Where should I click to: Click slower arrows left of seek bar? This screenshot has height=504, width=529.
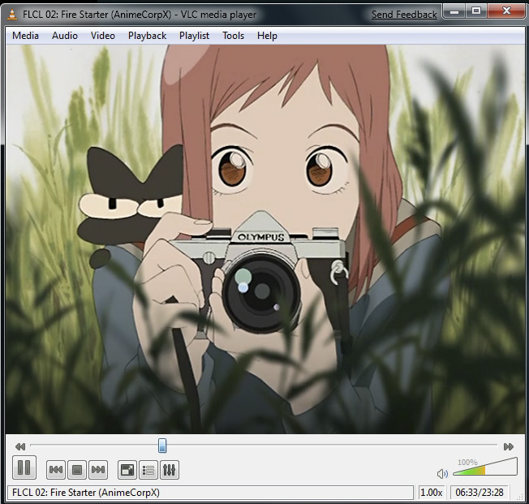point(20,446)
